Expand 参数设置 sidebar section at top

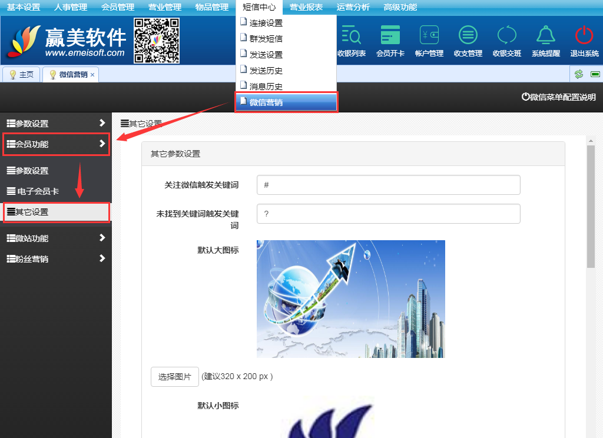click(56, 124)
